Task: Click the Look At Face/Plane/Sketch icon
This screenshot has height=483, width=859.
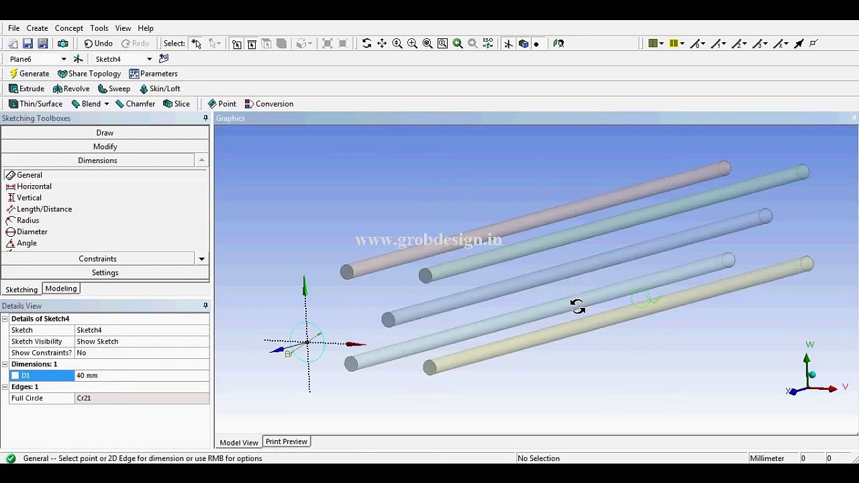Action: (x=558, y=44)
